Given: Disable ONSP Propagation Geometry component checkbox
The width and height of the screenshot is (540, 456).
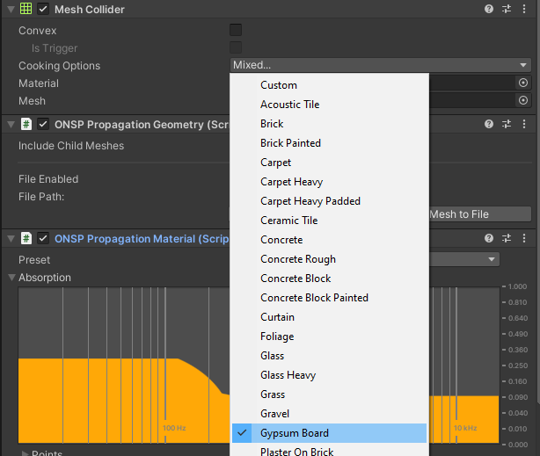Looking at the screenshot, I should click(43, 124).
